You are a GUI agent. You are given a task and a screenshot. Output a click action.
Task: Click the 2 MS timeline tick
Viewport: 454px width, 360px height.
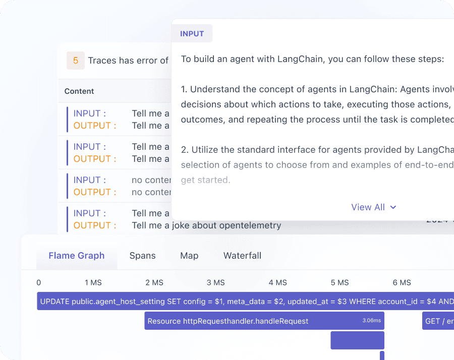point(154,282)
